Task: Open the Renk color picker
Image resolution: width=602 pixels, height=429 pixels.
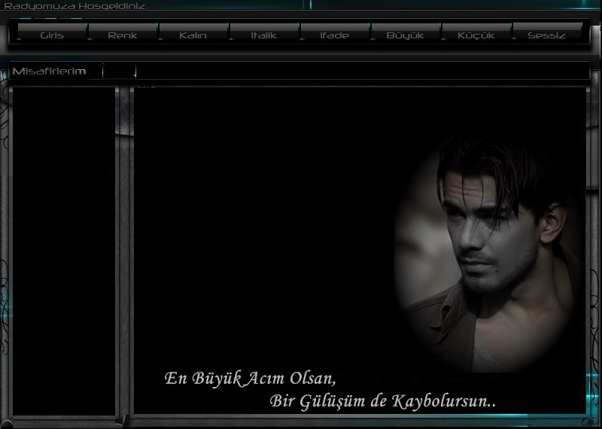Action: point(123,35)
